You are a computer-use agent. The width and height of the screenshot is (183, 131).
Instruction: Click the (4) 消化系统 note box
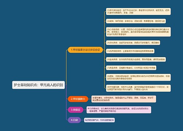tap(133, 43)
